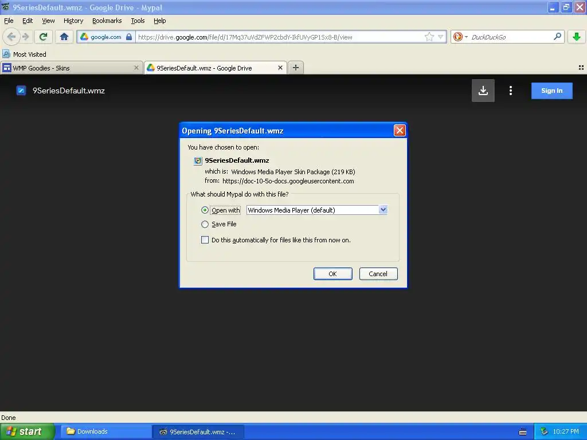Open a new tab with the plus button
This screenshot has height=440, width=587.
point(296,68)
